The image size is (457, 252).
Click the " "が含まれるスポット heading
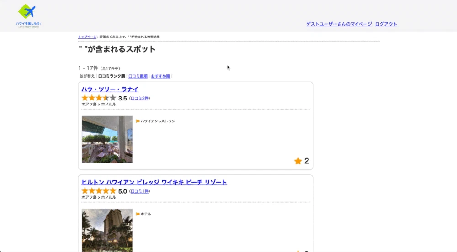117,49
